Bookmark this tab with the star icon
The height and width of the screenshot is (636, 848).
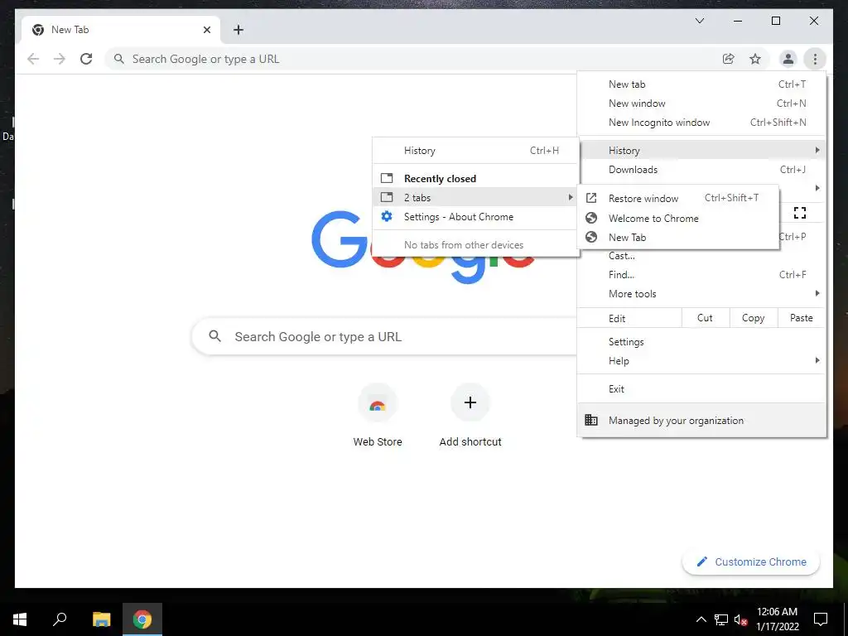755,59
